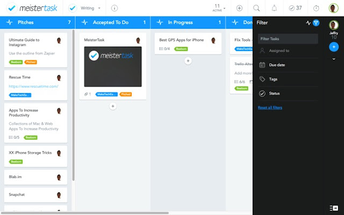Open the MeisterTask card title

(94, 40)
